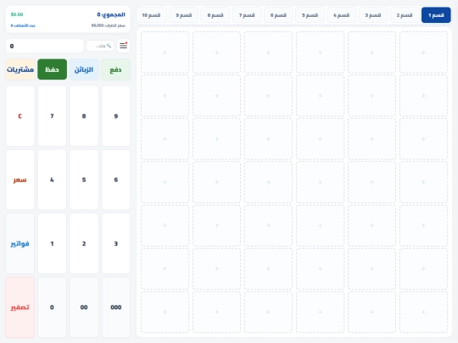Click the المجموع: 0 total label
Image resolution: width=458 pixels, height=343 pixels.
(x=111, y=14)
